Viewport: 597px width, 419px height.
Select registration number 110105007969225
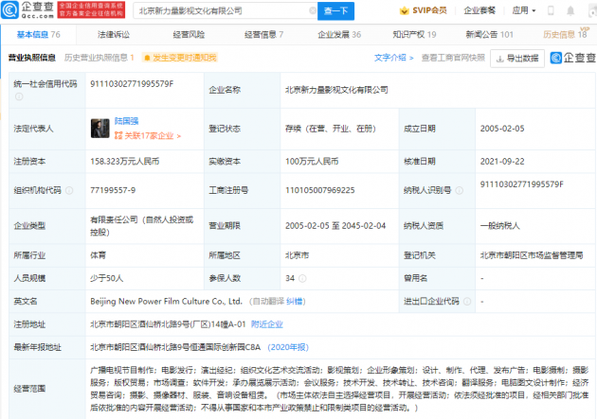tap(320, 190)
